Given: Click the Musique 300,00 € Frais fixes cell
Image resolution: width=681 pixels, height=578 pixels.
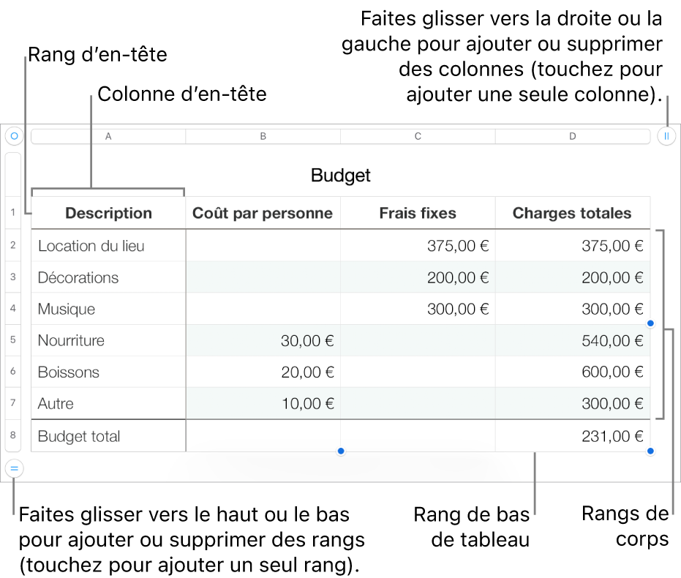Looking at the screenshot, I should point(418,309).
